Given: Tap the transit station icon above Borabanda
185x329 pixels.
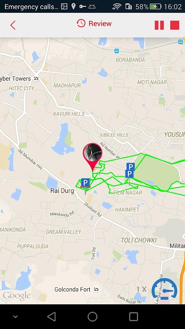Looking at the screenshot, I should click(117, 51).
